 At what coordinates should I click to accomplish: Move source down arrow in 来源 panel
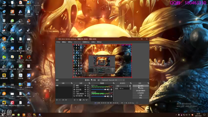click(87, 100)
